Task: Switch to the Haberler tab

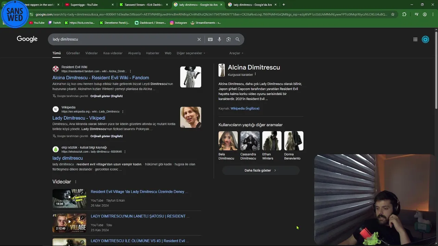Action: (x=153, y=53)
